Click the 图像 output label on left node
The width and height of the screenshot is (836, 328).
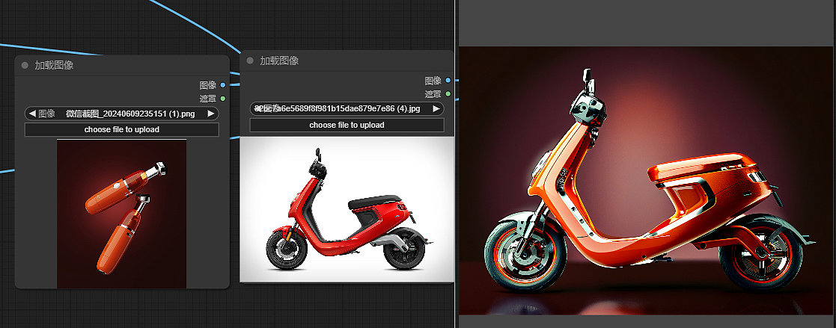point(208,85)
